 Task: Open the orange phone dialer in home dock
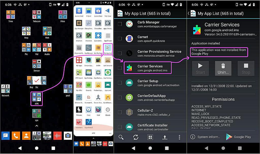16,136
